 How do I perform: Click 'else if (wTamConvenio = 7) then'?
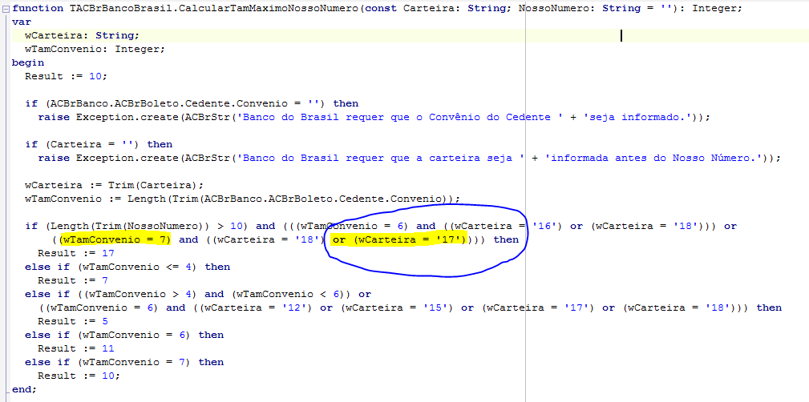click(x=124, y=362)
